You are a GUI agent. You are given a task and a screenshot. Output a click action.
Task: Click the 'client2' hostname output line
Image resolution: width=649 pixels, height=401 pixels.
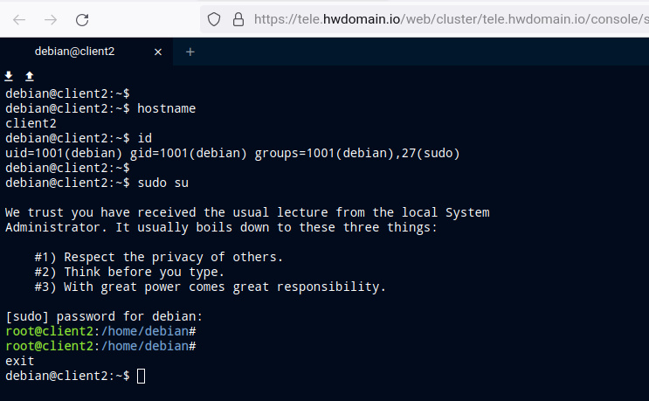click(31, 123)
